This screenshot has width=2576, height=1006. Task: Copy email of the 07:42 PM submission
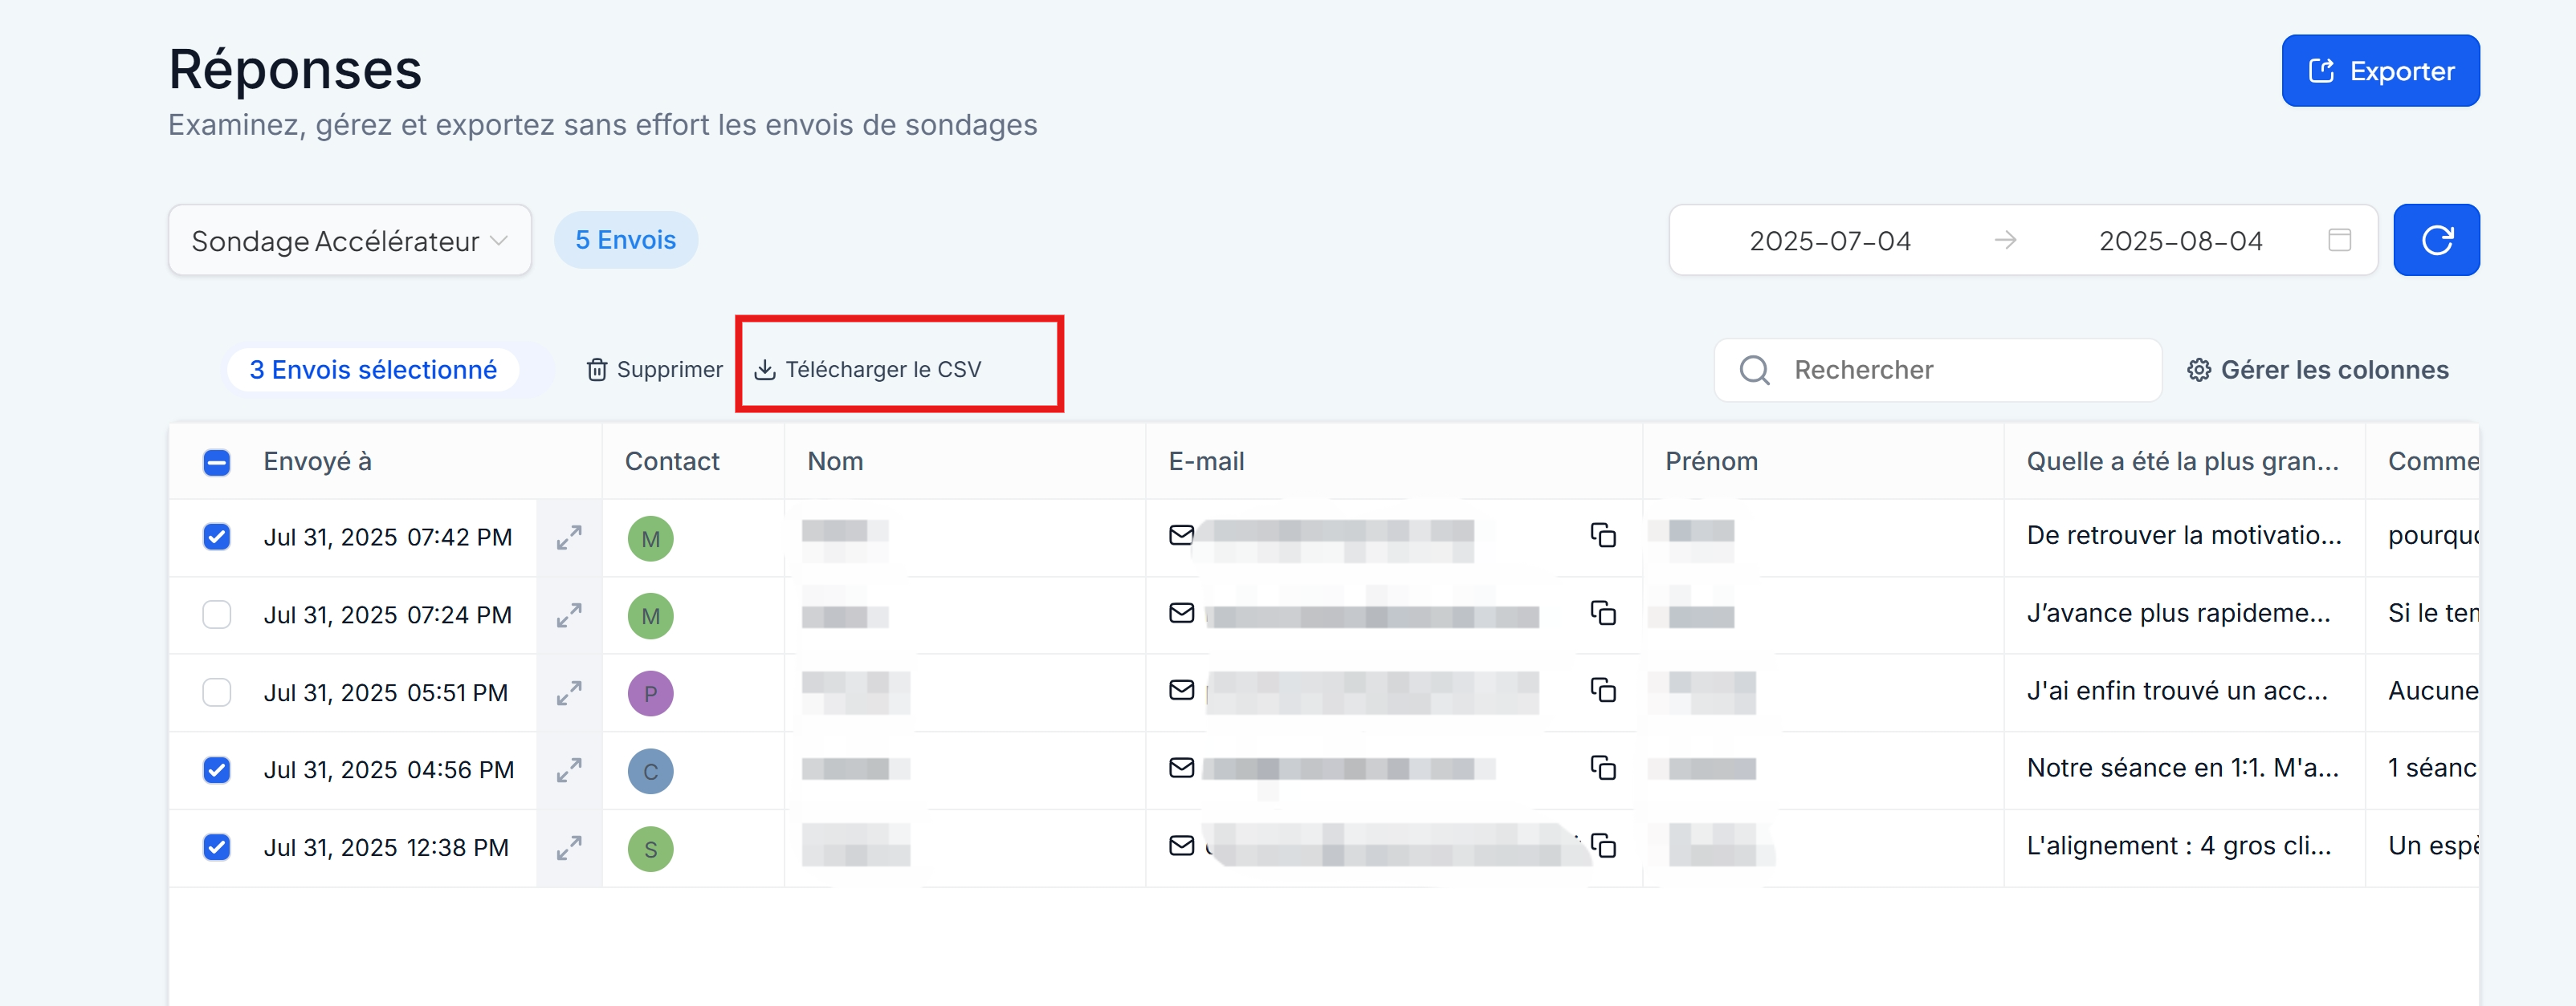1602,535
